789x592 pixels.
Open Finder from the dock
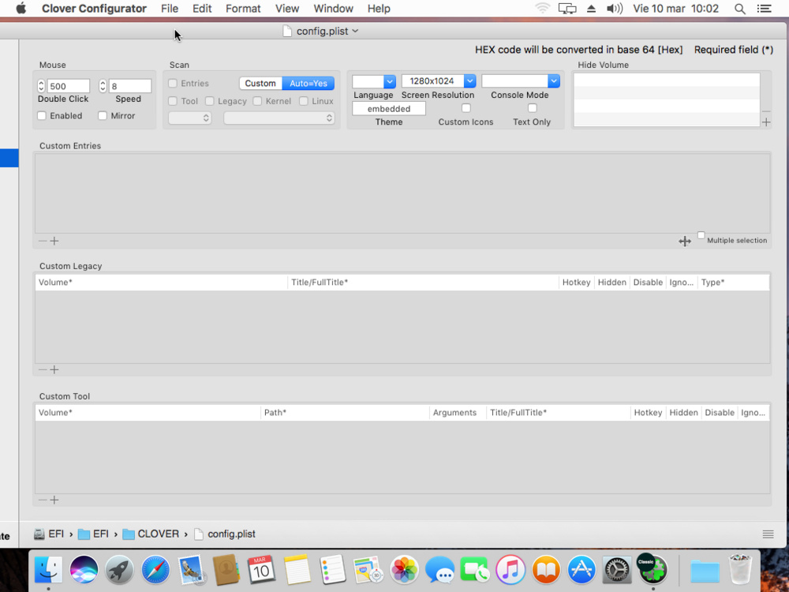tap(48, 569)
